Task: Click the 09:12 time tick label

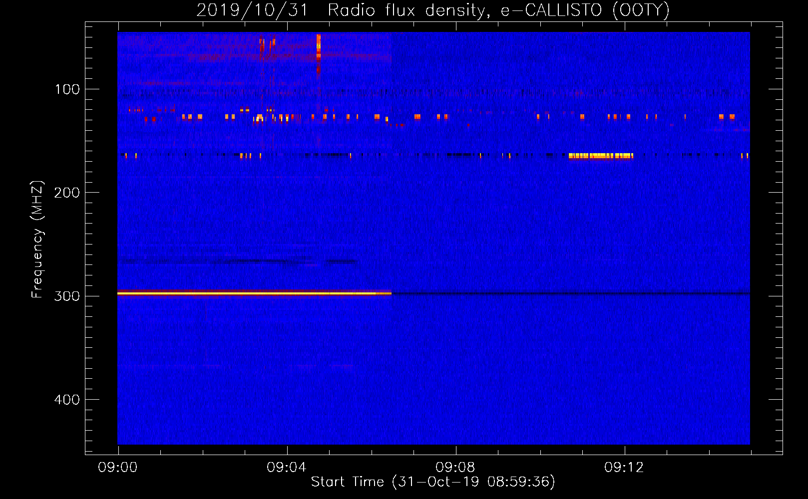Action: point(624,468)
